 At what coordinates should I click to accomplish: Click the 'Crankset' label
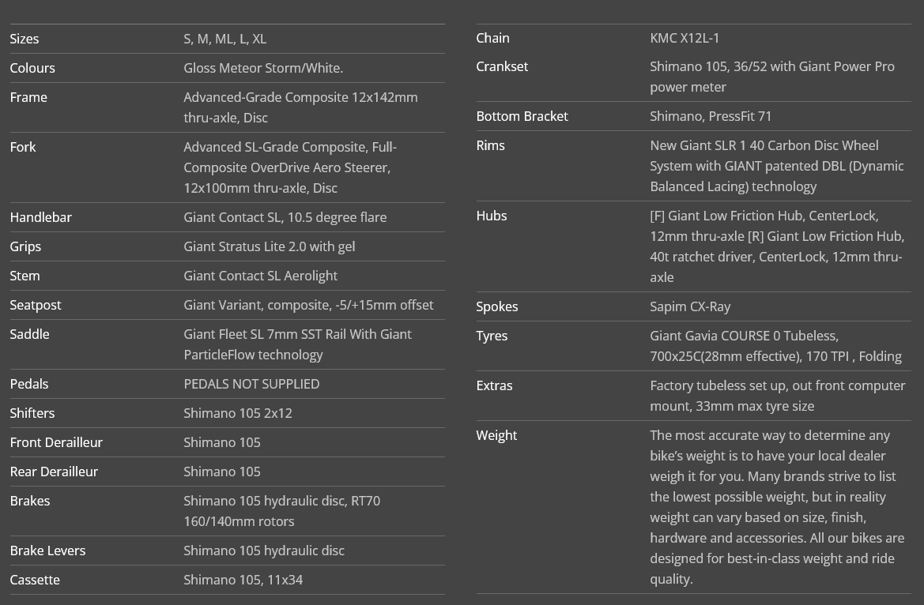pos(502,66)
